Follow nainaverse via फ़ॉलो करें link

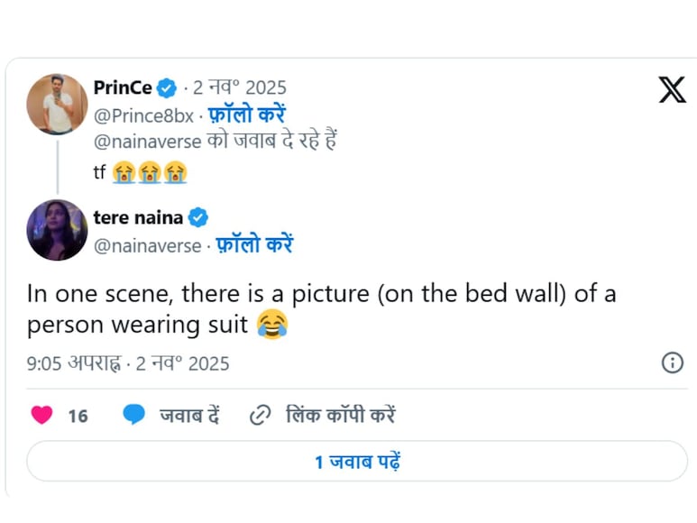click(x=254, y=245)
